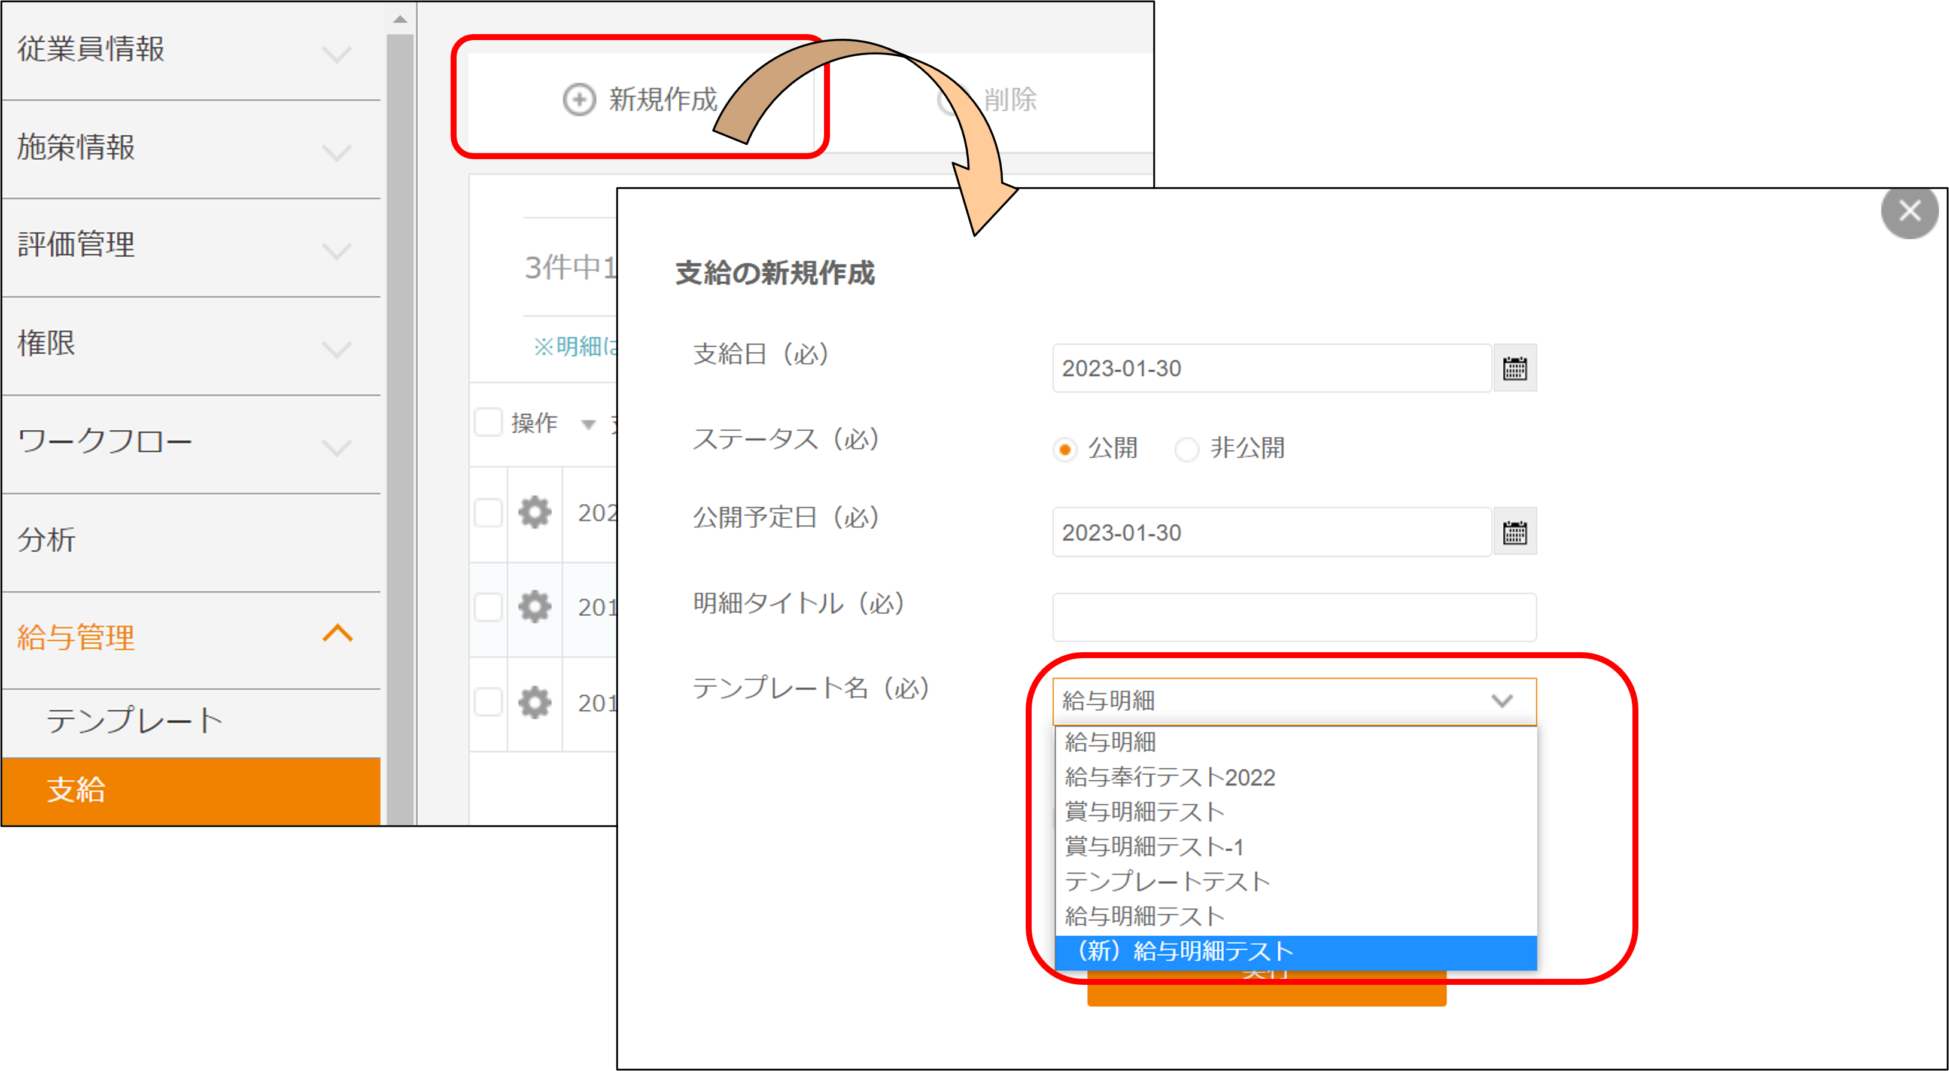The height and width of the screenshot is (1071, 1949).
Task: Click gear icon in second table row
Action: pyautogui.click(x=534, y=607)
